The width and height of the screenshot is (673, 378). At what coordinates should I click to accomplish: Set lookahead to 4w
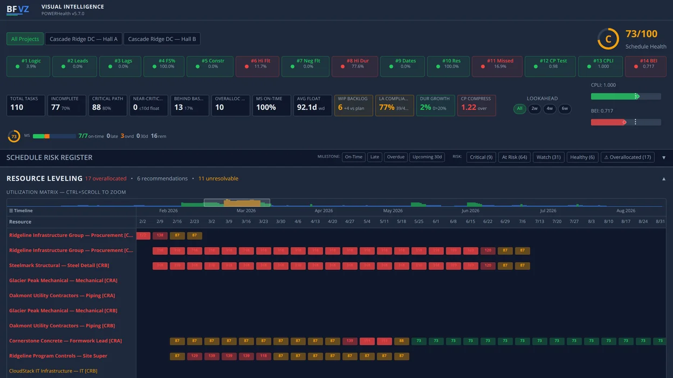(x=550, y=108)
